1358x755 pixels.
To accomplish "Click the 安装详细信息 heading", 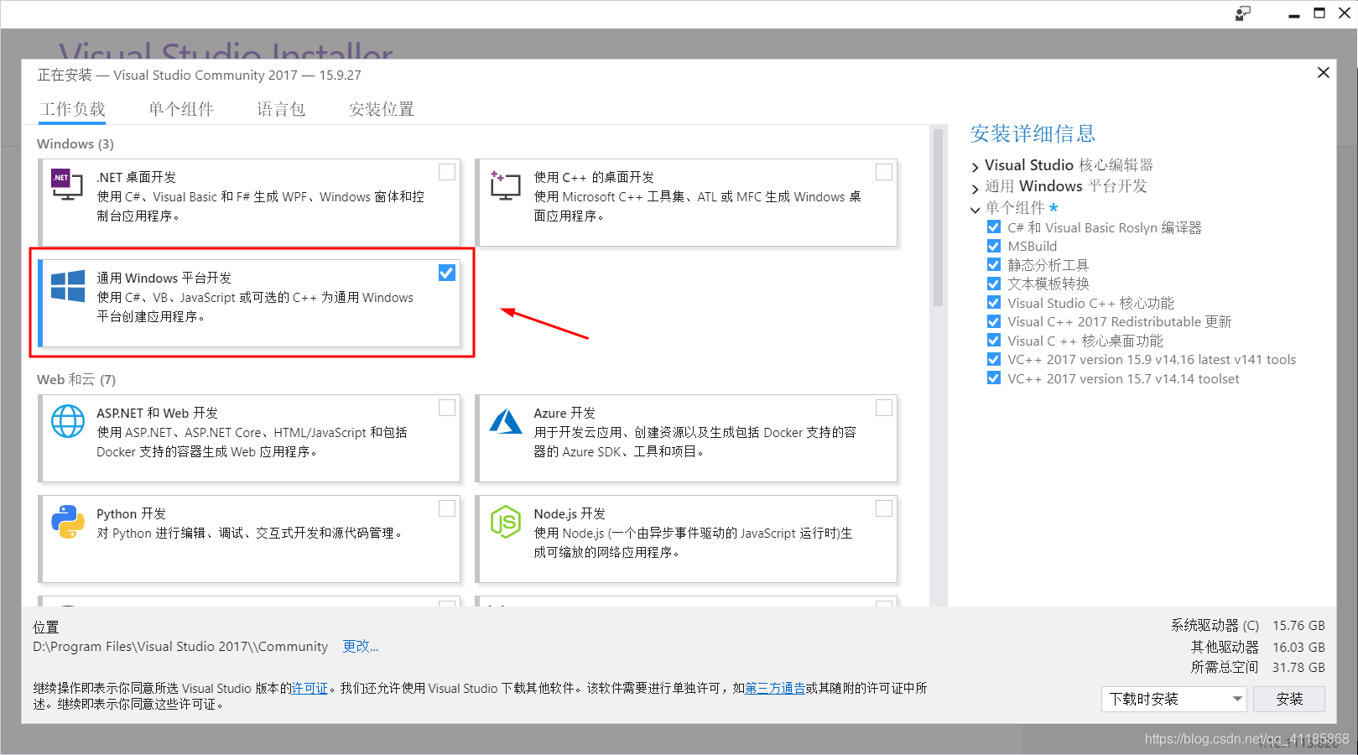I will tap(1033, 133).
